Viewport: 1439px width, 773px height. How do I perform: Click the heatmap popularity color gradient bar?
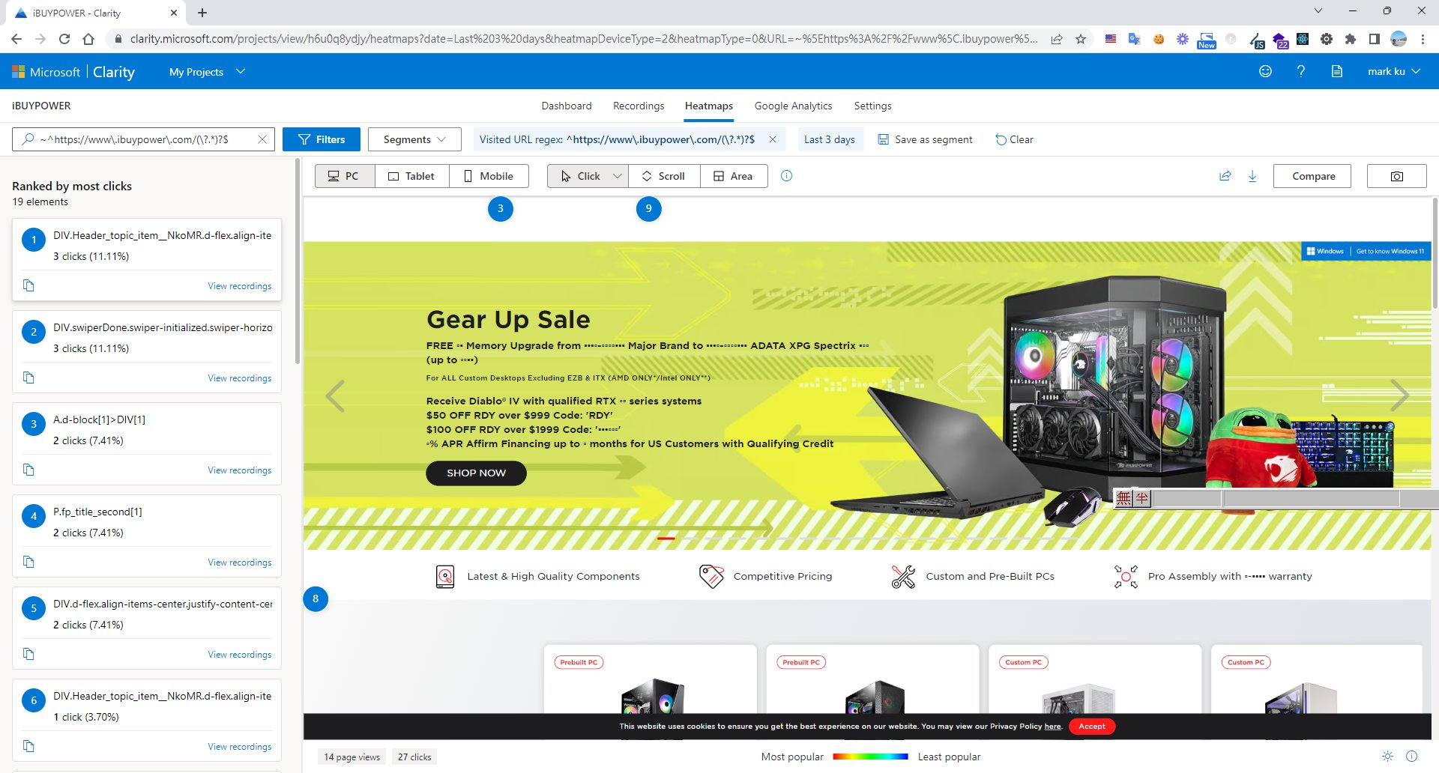point(870,757)
